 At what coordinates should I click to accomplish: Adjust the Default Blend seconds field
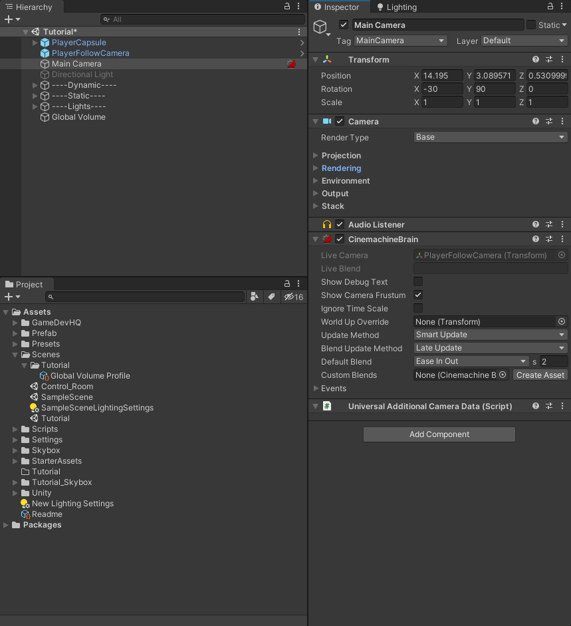point(554,361)
